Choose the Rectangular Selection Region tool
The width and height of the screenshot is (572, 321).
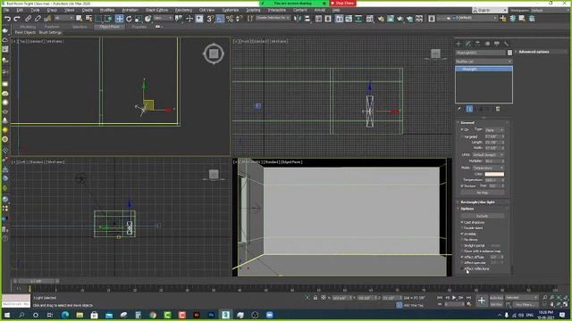pos(99,19)
